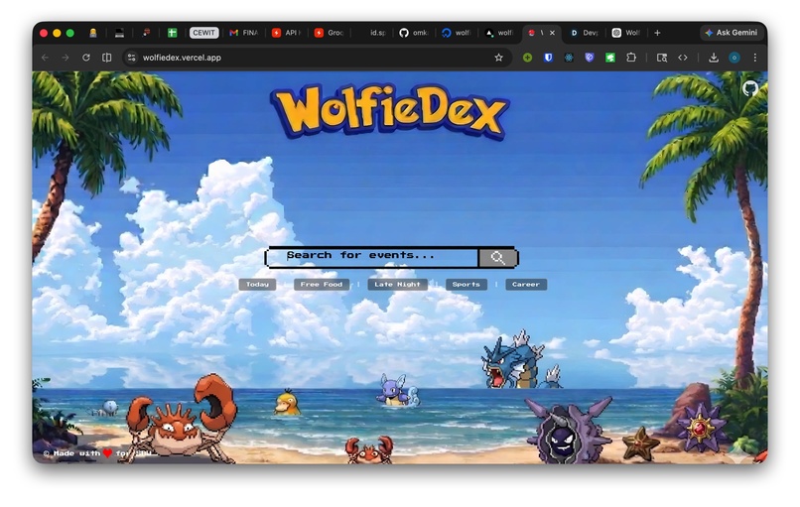Pick the Career filter button
Viewport: 800px width, 507px height.
click(525, 285)
